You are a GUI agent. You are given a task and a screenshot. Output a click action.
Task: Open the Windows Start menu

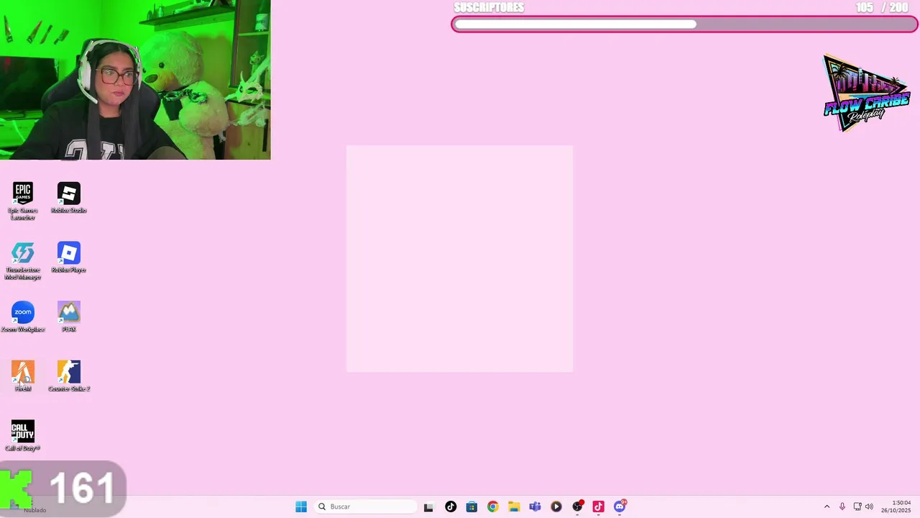301,506
